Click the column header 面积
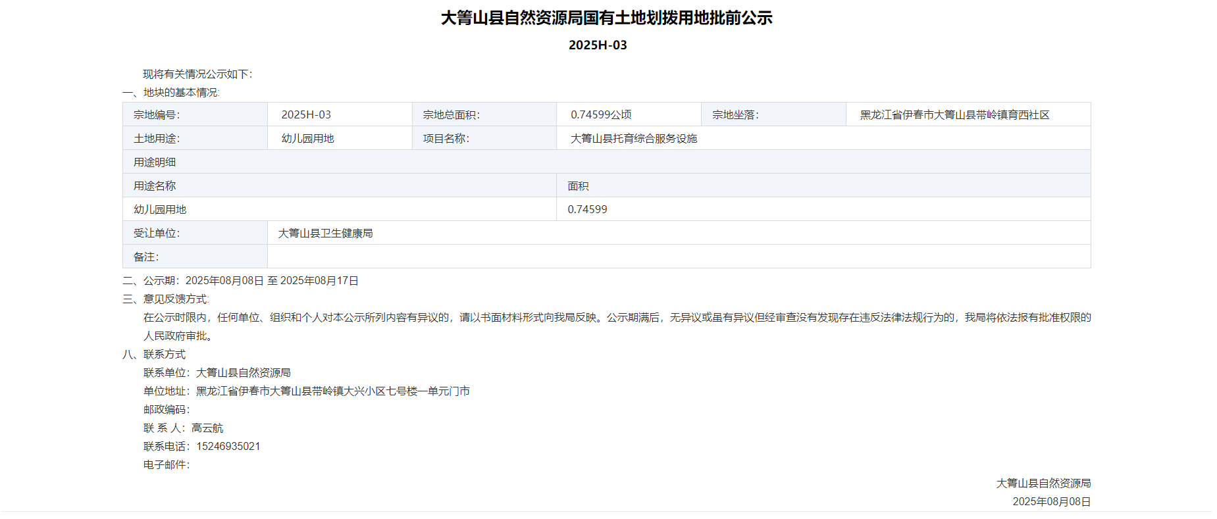 tap(823, 185)
